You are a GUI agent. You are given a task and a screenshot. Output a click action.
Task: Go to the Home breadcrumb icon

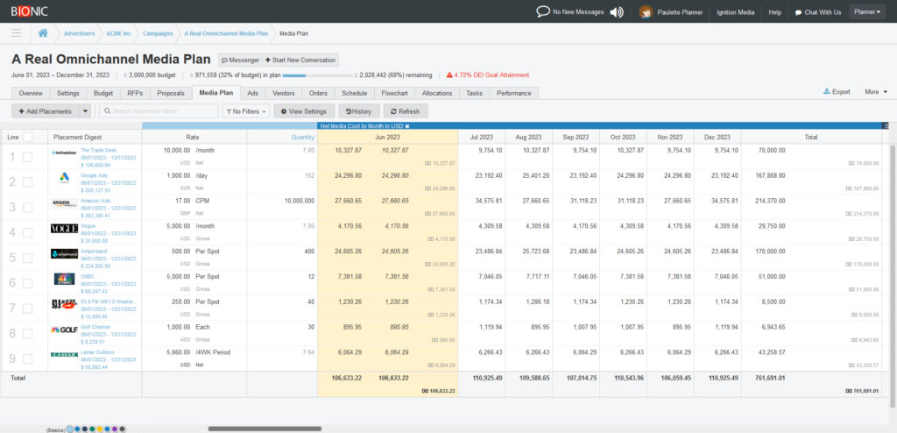point(43,34)
